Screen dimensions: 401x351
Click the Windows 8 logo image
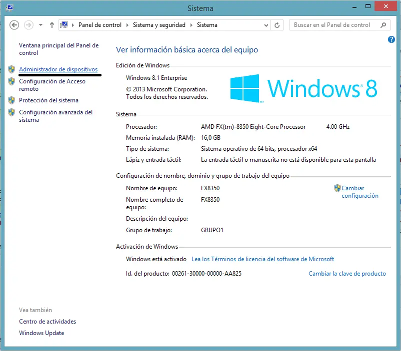[303, 88]
